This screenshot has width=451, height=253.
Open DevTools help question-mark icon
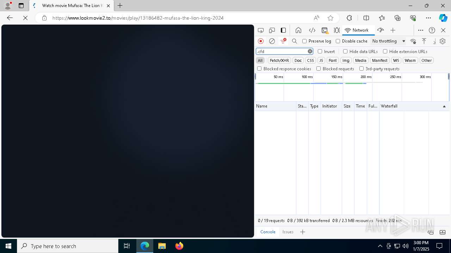[432, 30]
